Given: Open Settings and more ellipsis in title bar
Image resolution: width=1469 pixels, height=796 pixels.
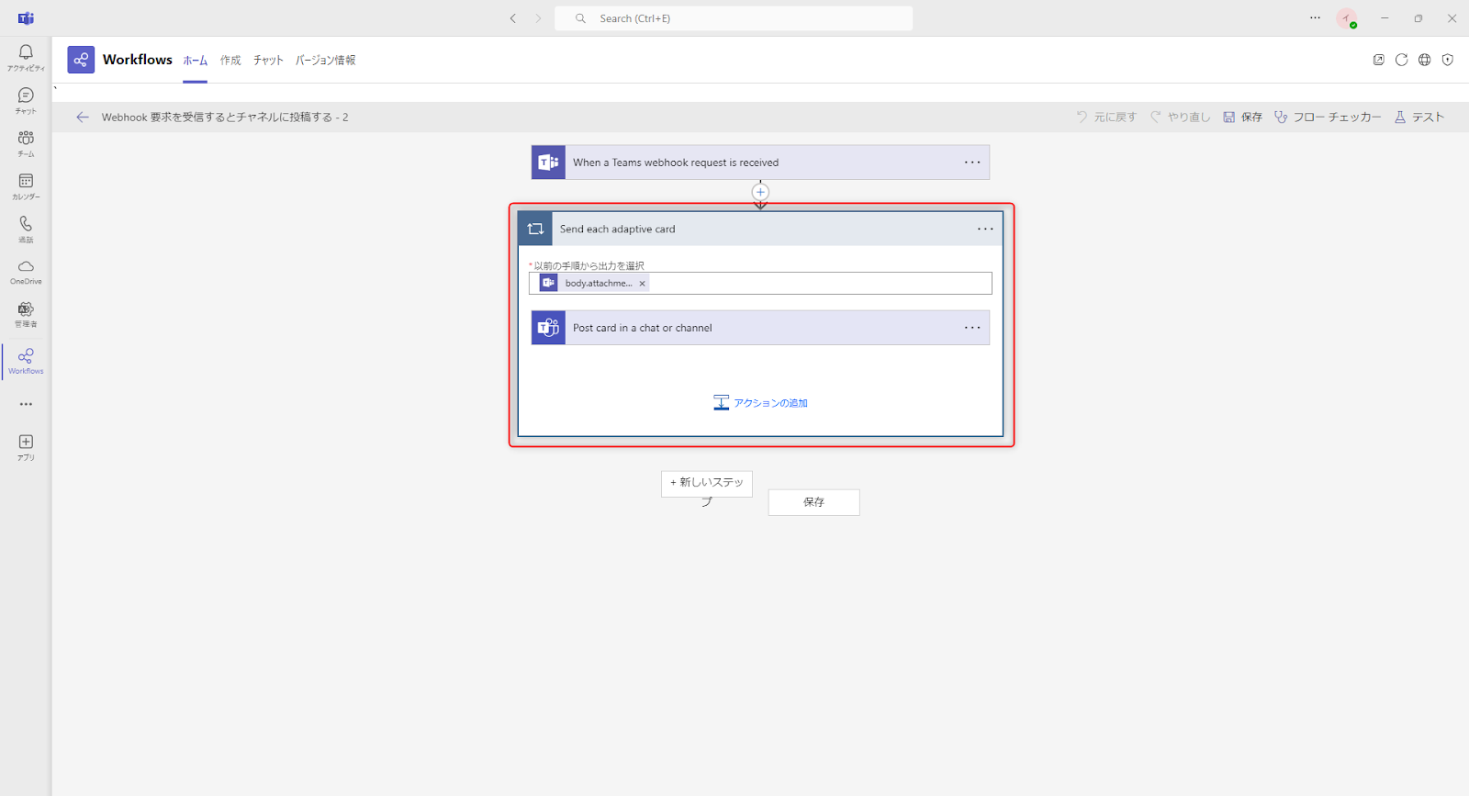Looking at the screenshot, I should (1315, 18).
